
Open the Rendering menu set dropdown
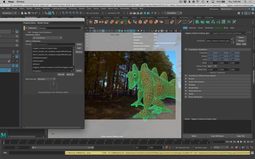pyautogui.click(x=10, y=13)
